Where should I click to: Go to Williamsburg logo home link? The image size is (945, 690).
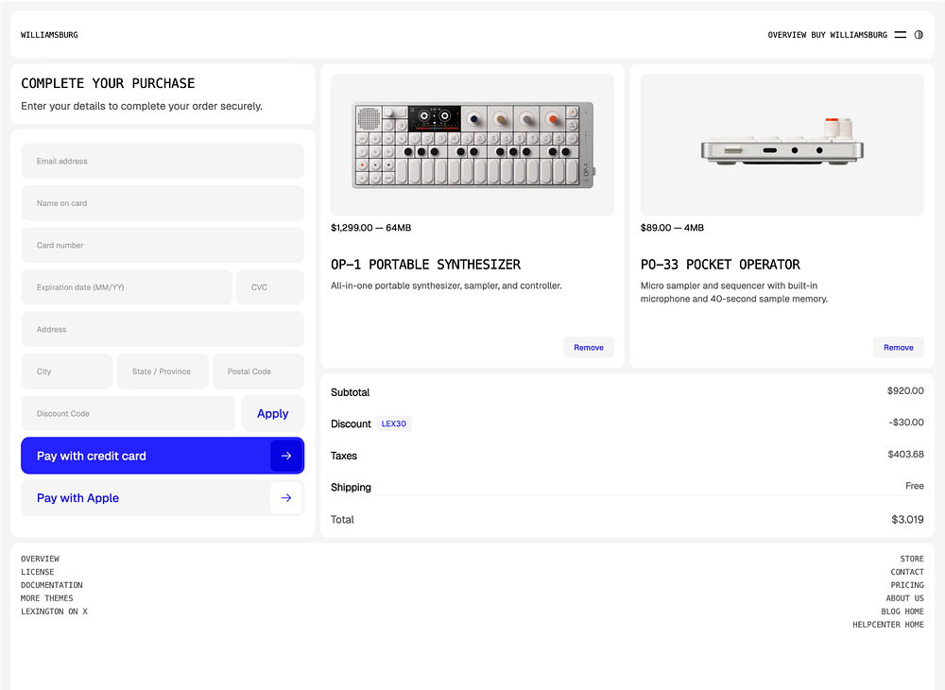coord(49,35)
